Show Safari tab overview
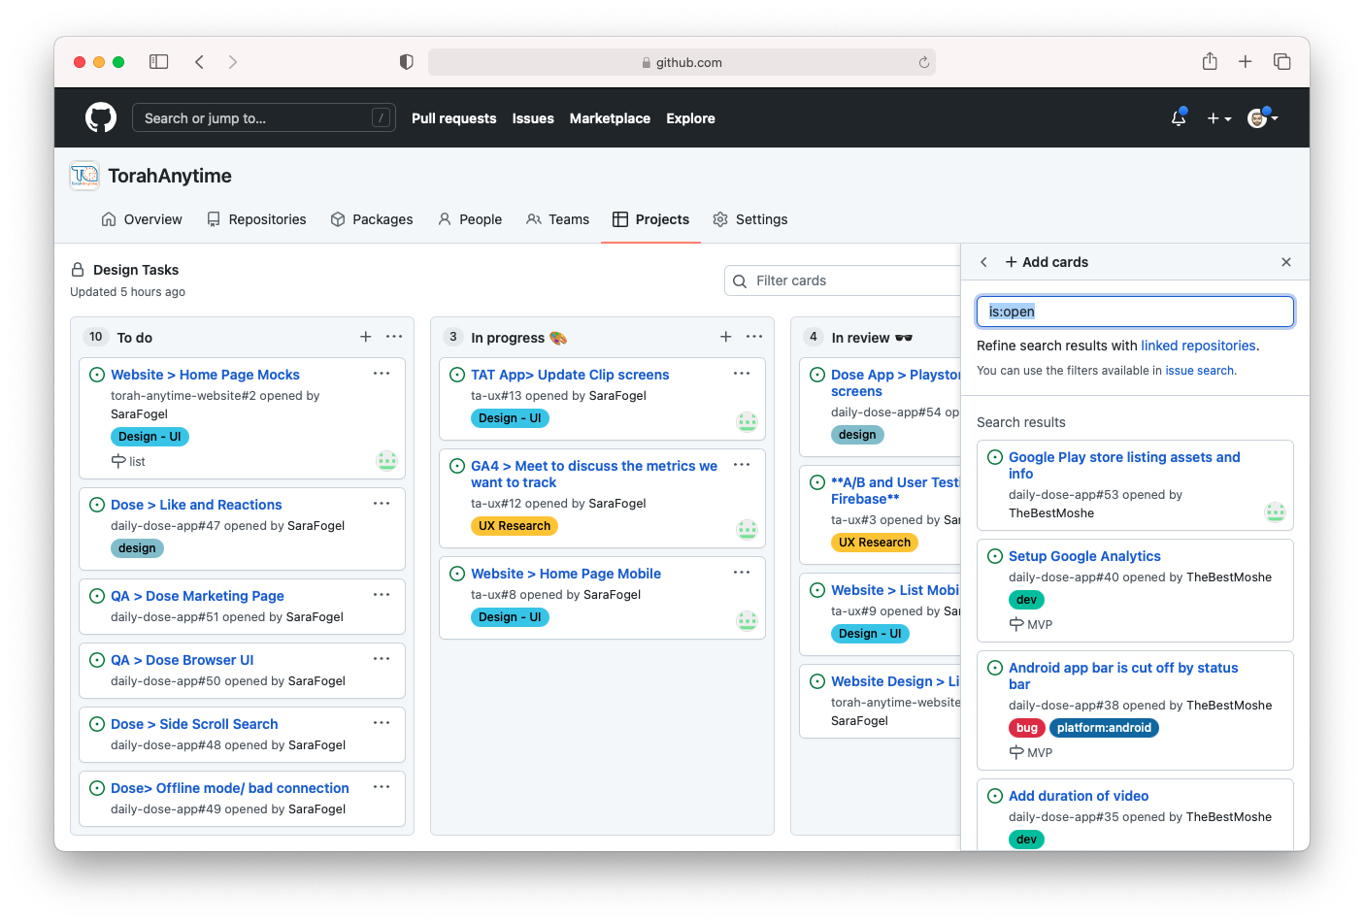1364x923 pixels. point(1282,62)
